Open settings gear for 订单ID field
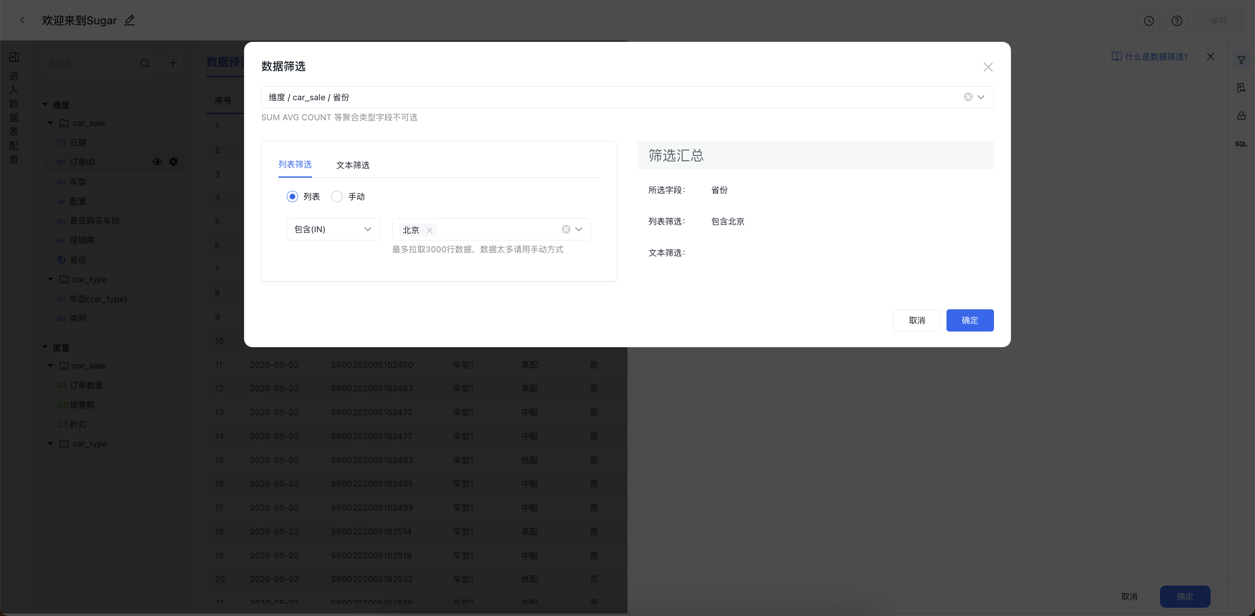1255x616 pixels. coord(173,162)
